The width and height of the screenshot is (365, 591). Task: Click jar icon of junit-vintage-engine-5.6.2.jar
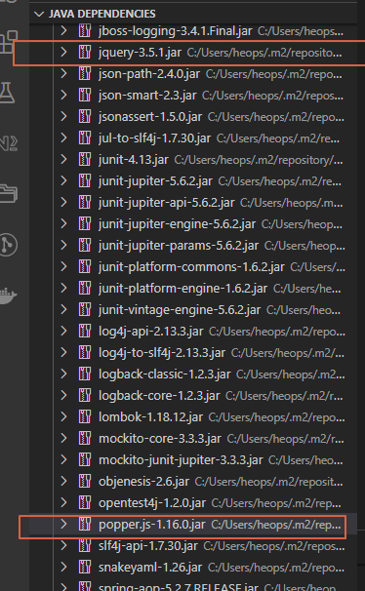[x=85, y=310]
